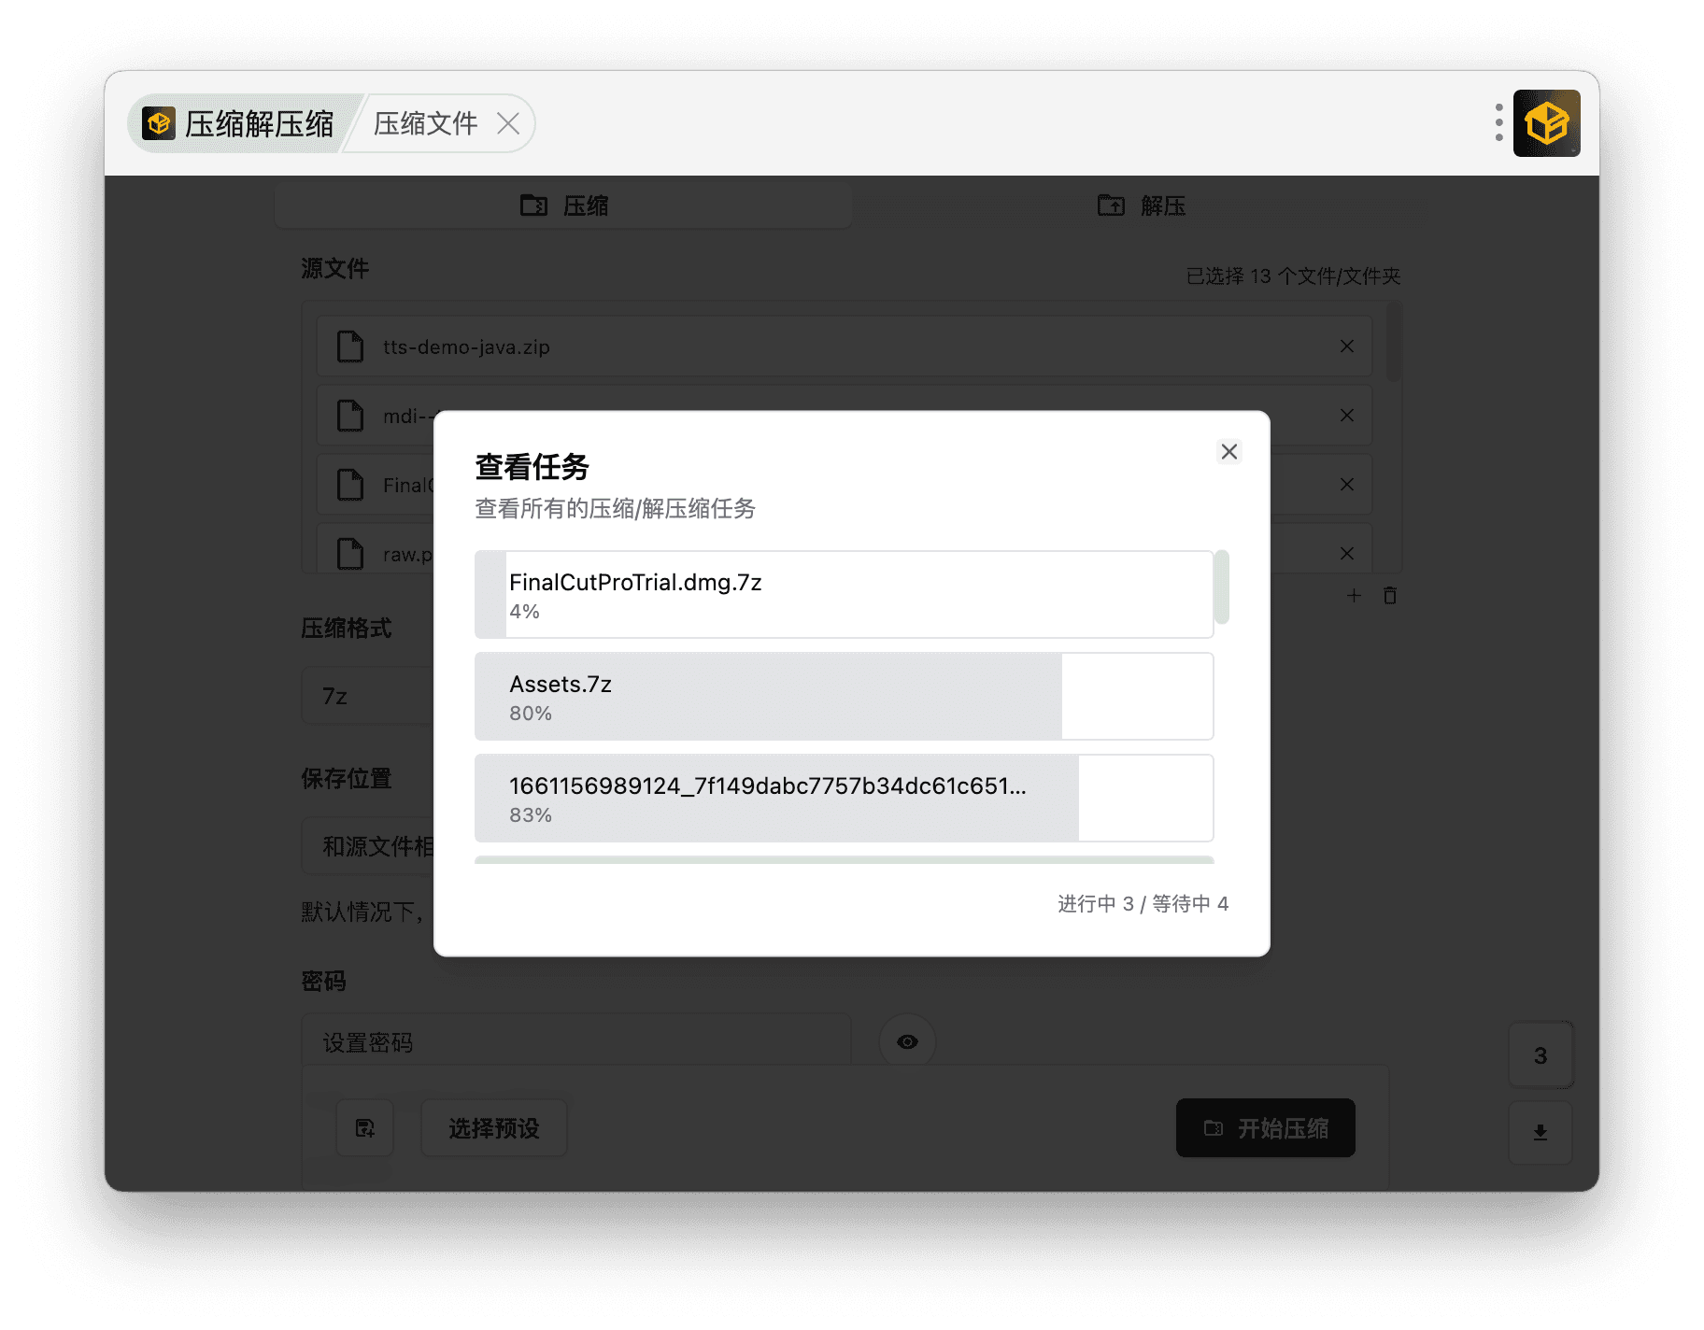Click the add file plus icon

coord(1354,596)
